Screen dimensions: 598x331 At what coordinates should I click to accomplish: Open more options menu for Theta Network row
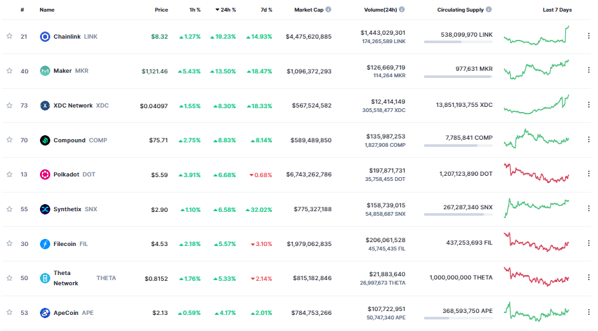click(588, 278)
